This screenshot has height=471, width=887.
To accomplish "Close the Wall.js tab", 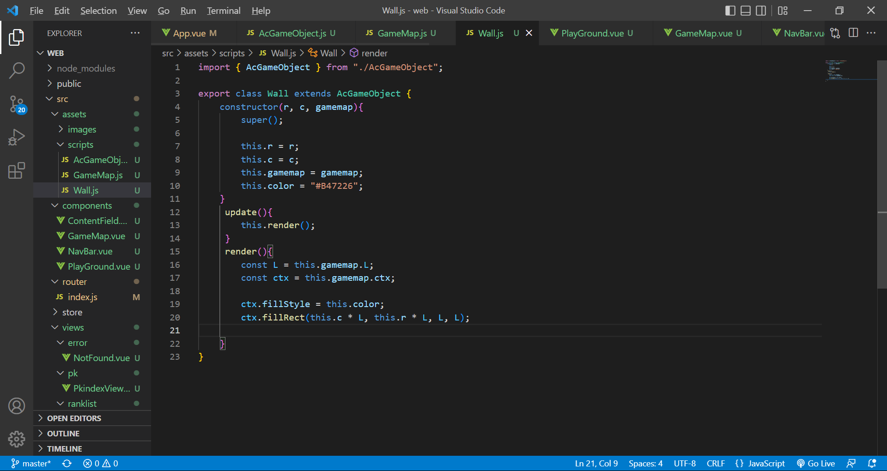I will (529, 33).
